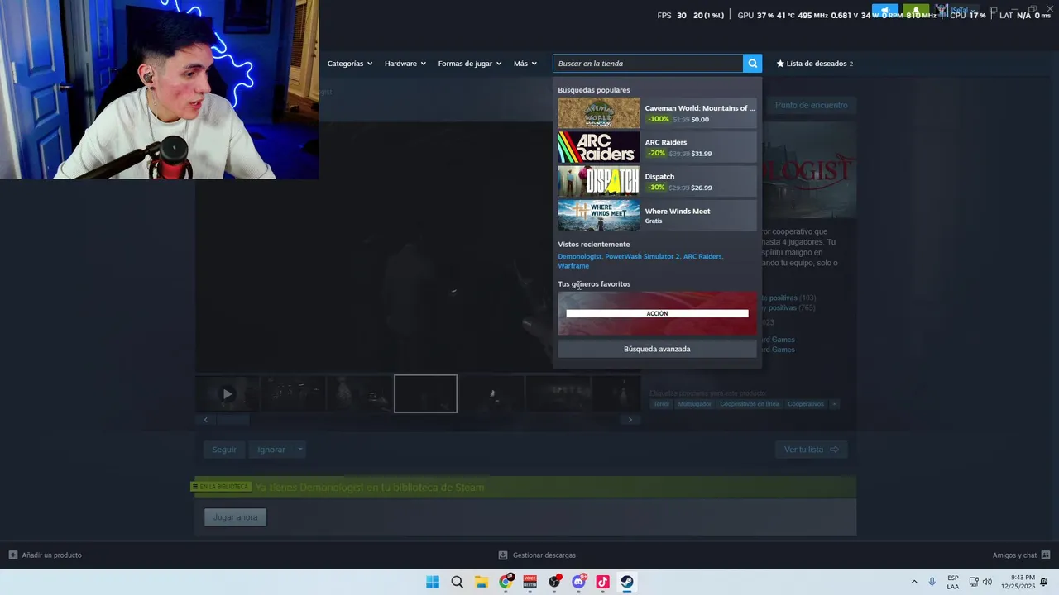Open the ACCIÓN favorite genre banner
1059x595 pixels.
tap(657, 313)
